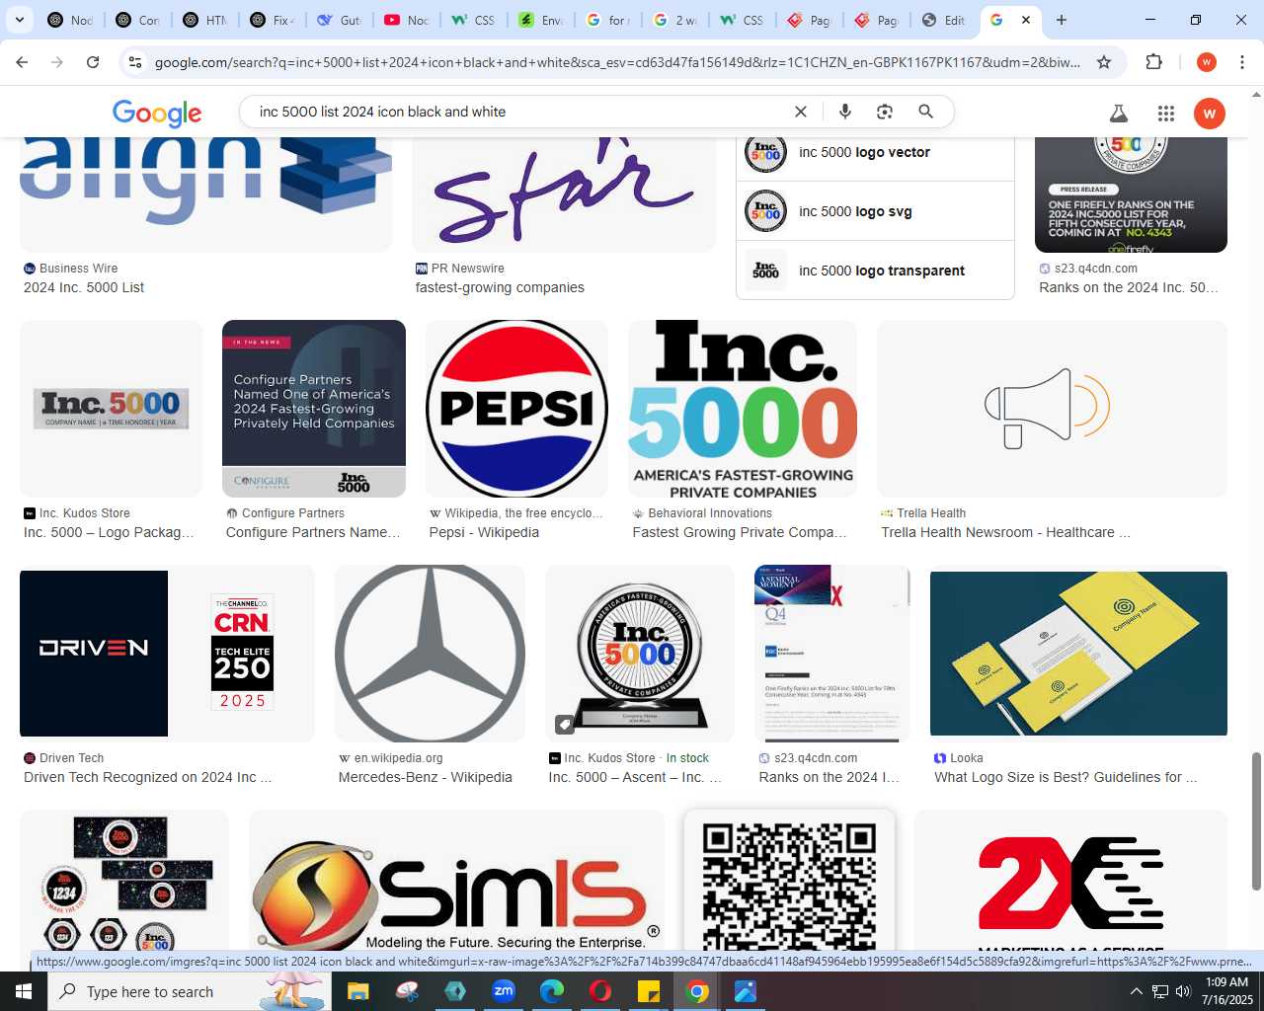Launch Microsoft Edge from the taskbar

click(x=552, y=991)
